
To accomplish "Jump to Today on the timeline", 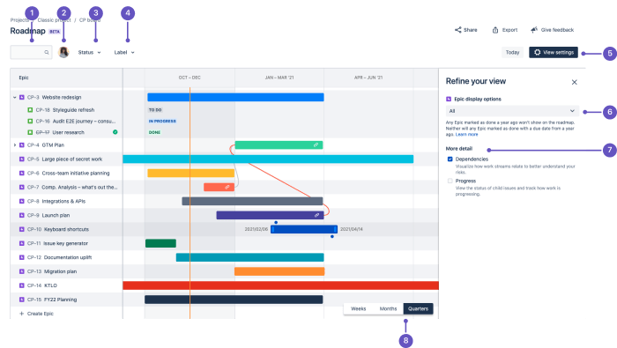I will point(512,52).
